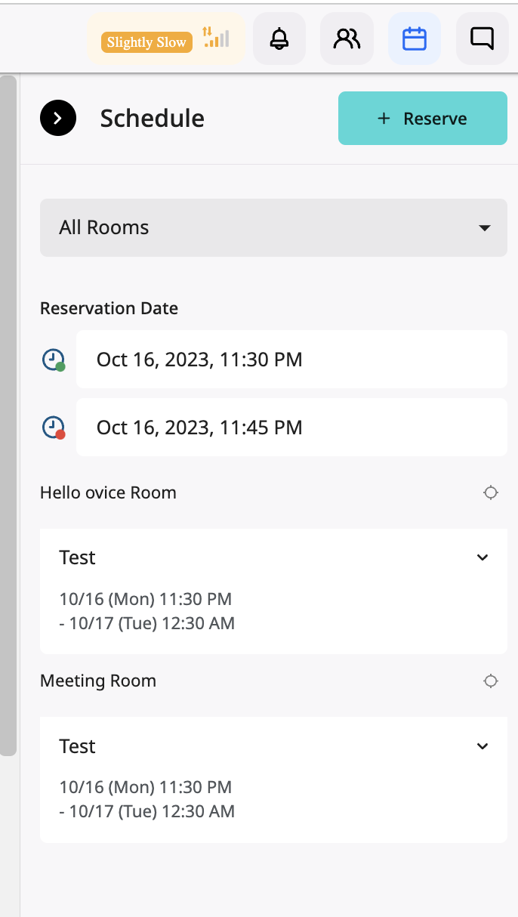
Task: Edit end date Oct 16, 2023, 11:45 PM
Action: pos(291,428)
